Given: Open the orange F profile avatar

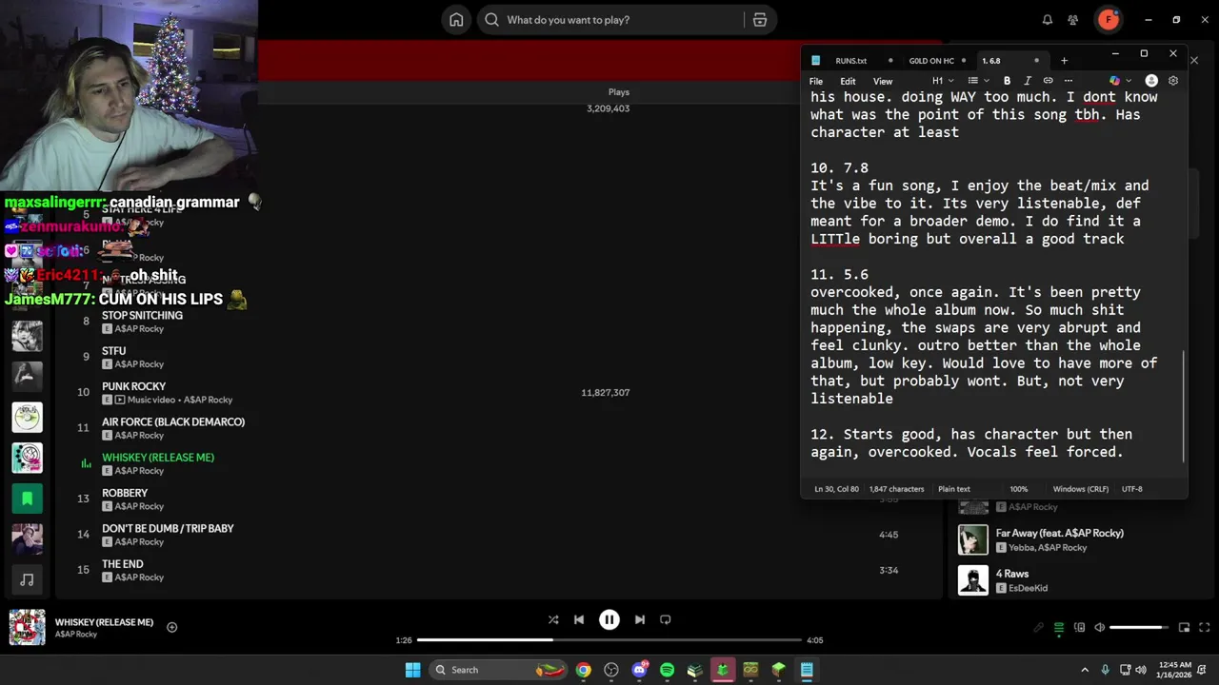Looking at the screenshot, I should 1108,19.
